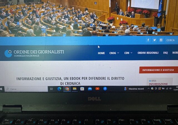Click the chat bubble icon in system tray

pyautogui.click(x=152, y=89)
